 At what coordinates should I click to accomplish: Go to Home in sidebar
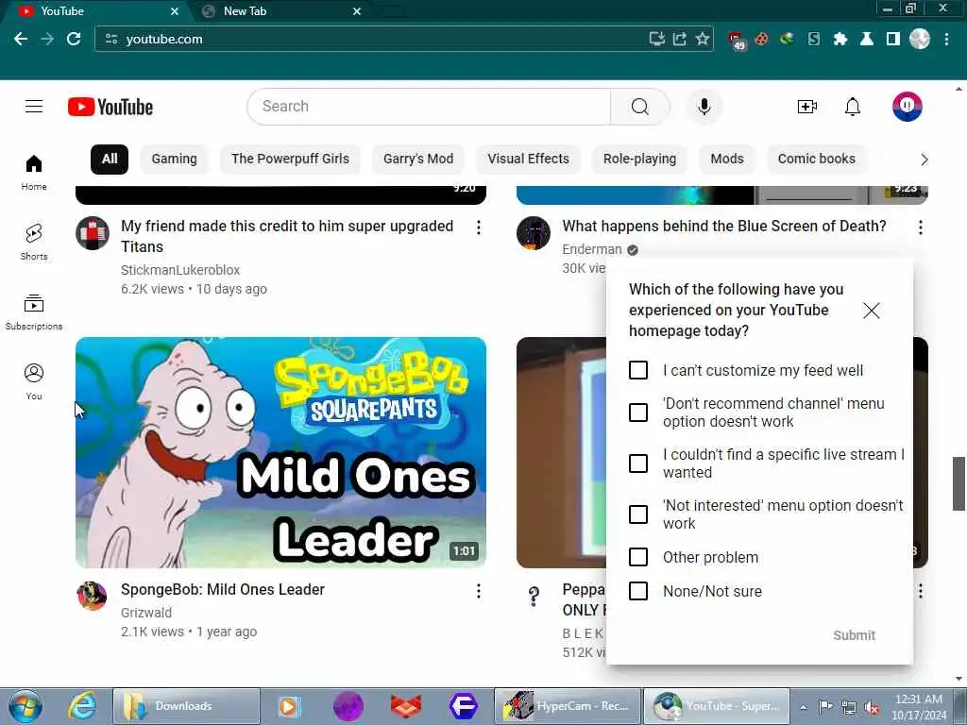(34, 173)
